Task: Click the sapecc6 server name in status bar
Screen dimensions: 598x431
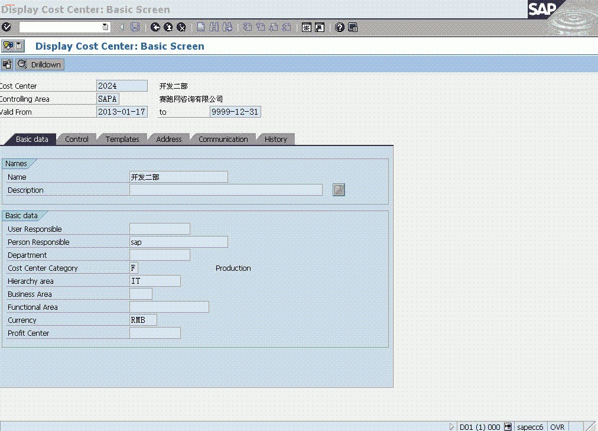Action: coord(529,427)
